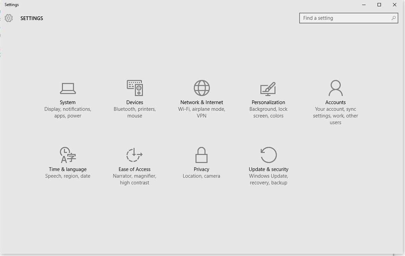
Task: Click the circular arrow icon for Update & security
Action: click(x=268, y=155)
